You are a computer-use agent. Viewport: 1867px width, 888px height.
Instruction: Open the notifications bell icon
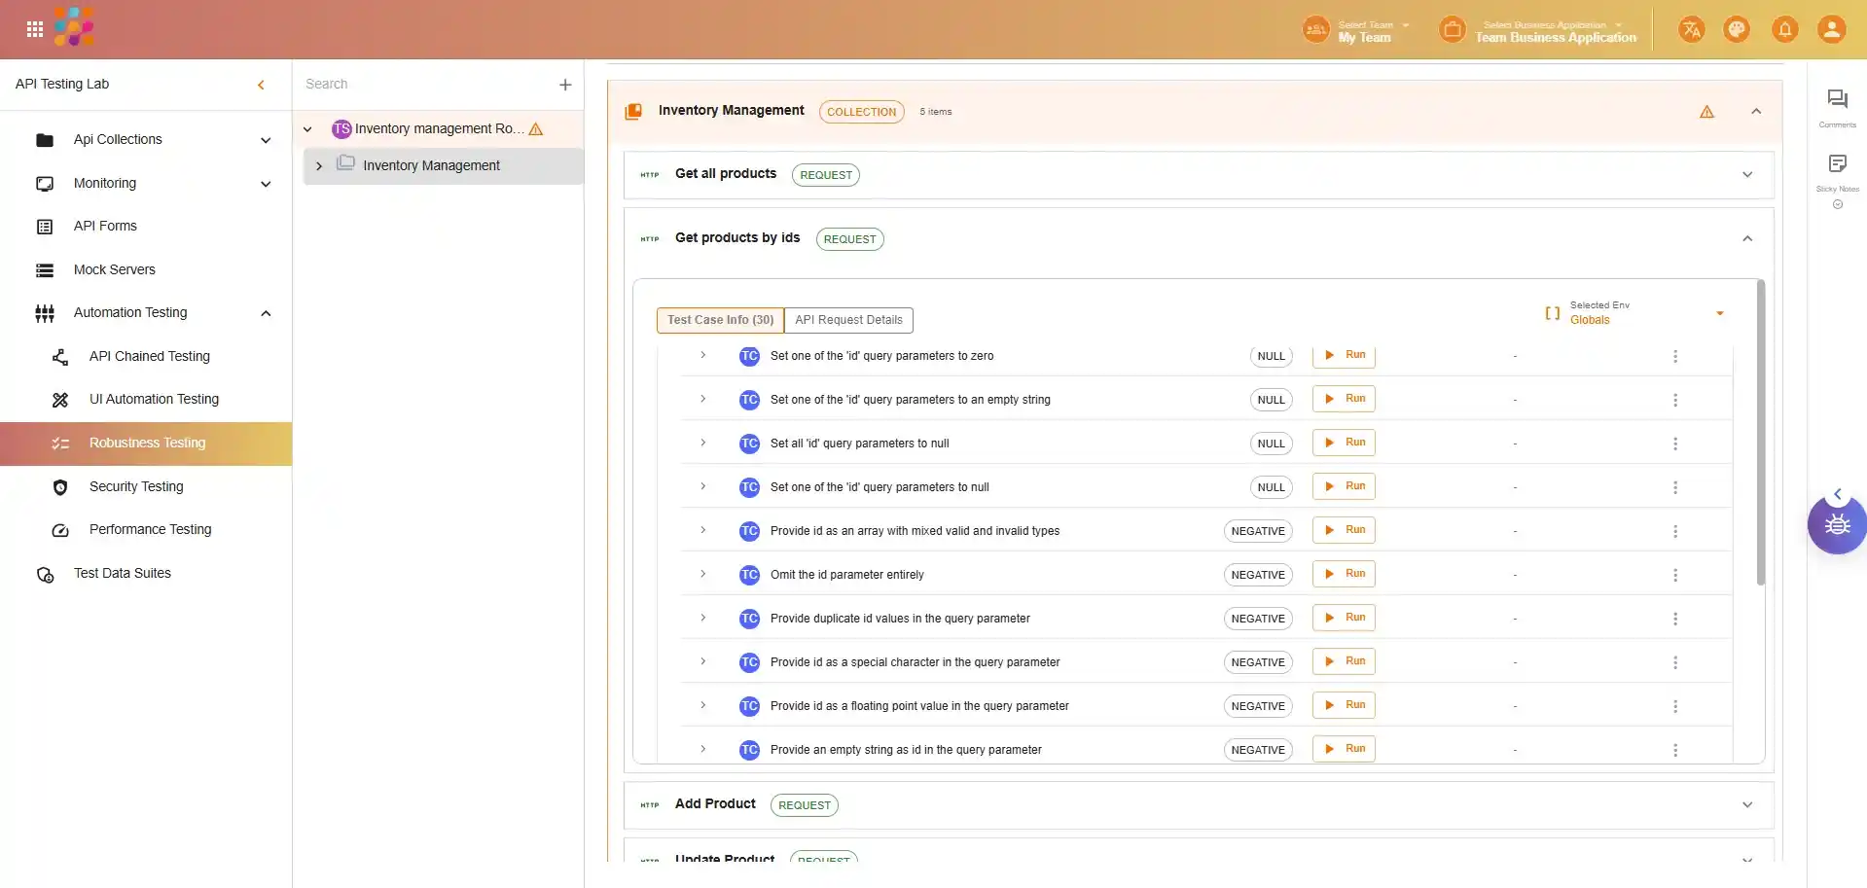pos(1784,29)
